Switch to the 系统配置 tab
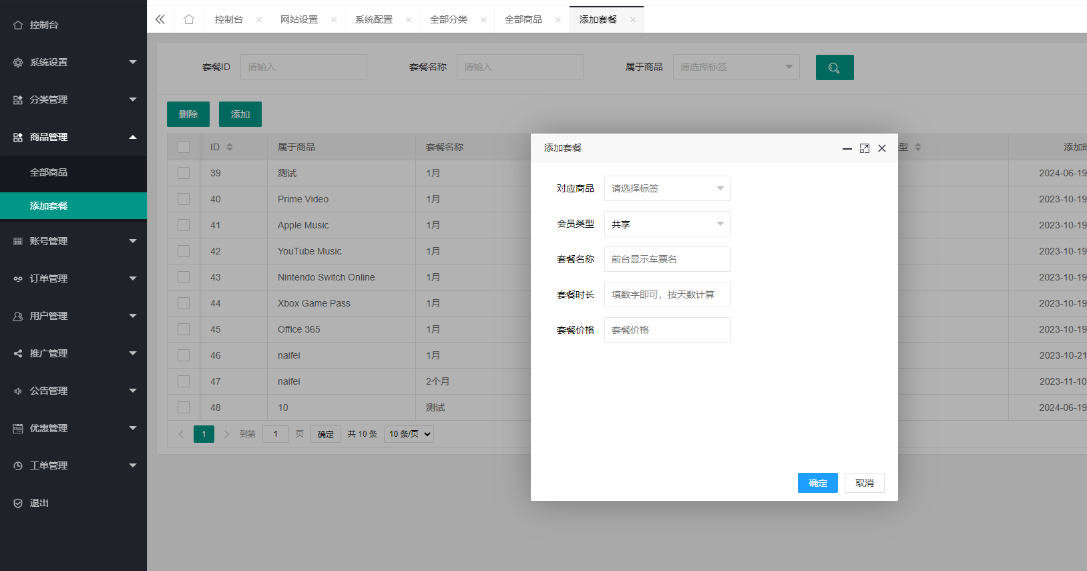Image resolution: width=1087 pixels, height=571 pixels. 374,19
